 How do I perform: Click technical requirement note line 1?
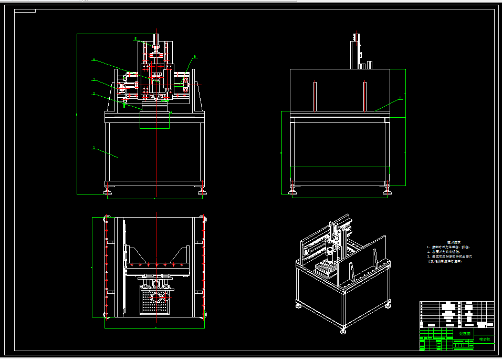(448, 247)
